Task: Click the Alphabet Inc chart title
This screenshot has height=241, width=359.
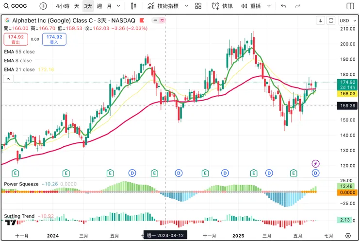Action: [x=74, y=20]
